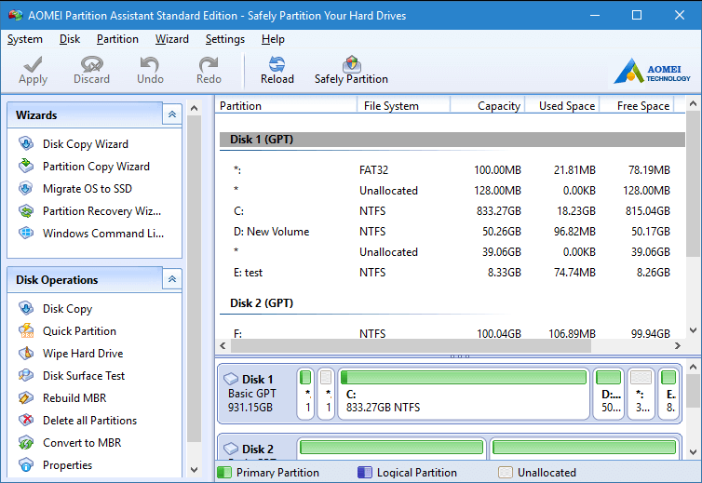Sort by the Capacity column header
This screenshot has width=702, height=483.
488,106
